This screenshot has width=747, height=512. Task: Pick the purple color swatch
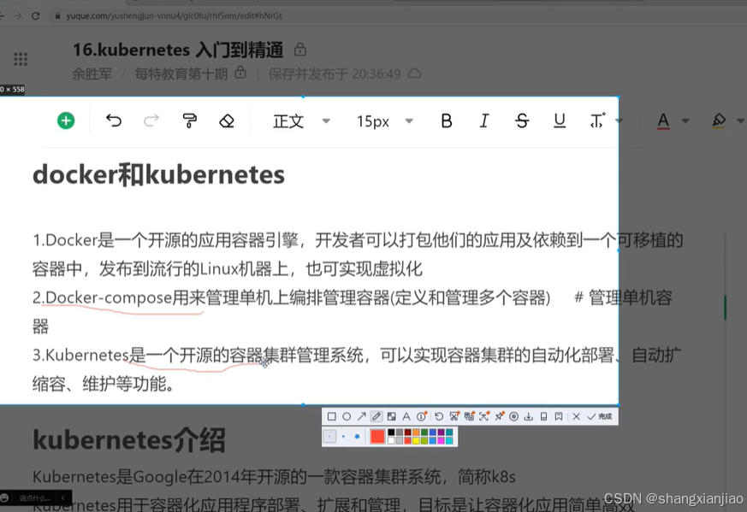(x=442, y=432)
